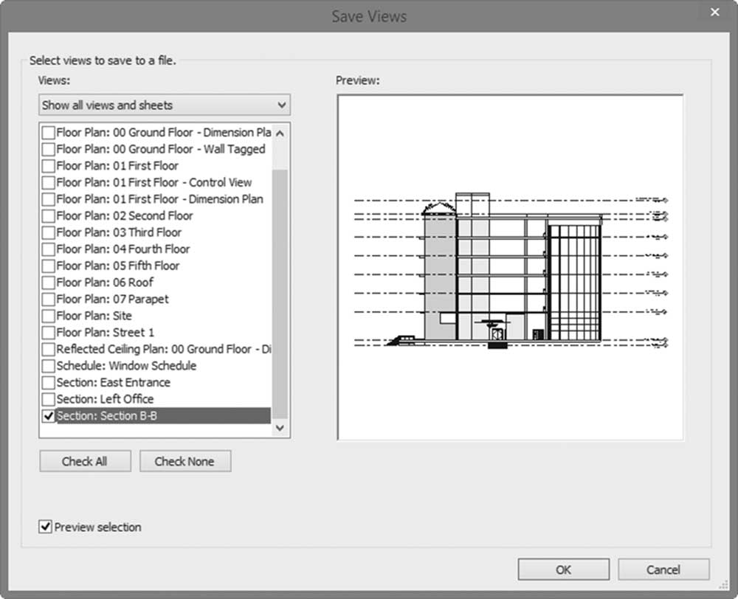Click the views list scrollbar thumb
This screenshot has height=599, width=738.
(x=280, y=294)
